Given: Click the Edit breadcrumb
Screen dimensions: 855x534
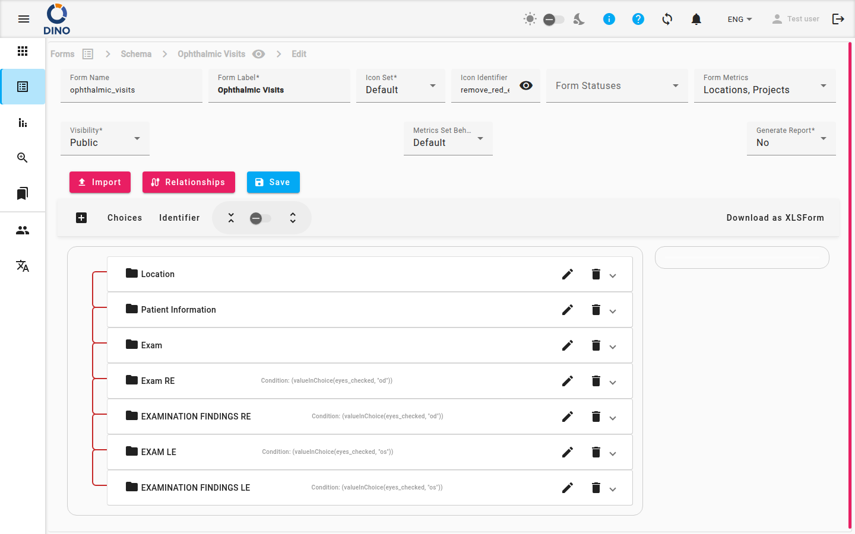Looking at the screenshot, I should (x=299, y=54).
